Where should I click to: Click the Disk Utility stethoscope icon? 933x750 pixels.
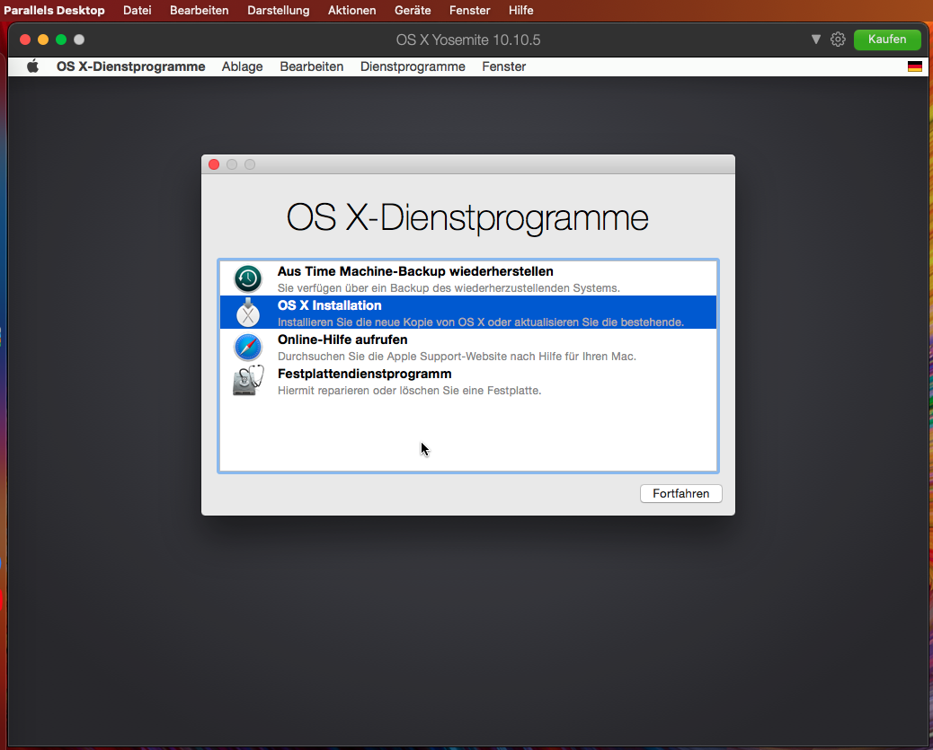point(247,381)
